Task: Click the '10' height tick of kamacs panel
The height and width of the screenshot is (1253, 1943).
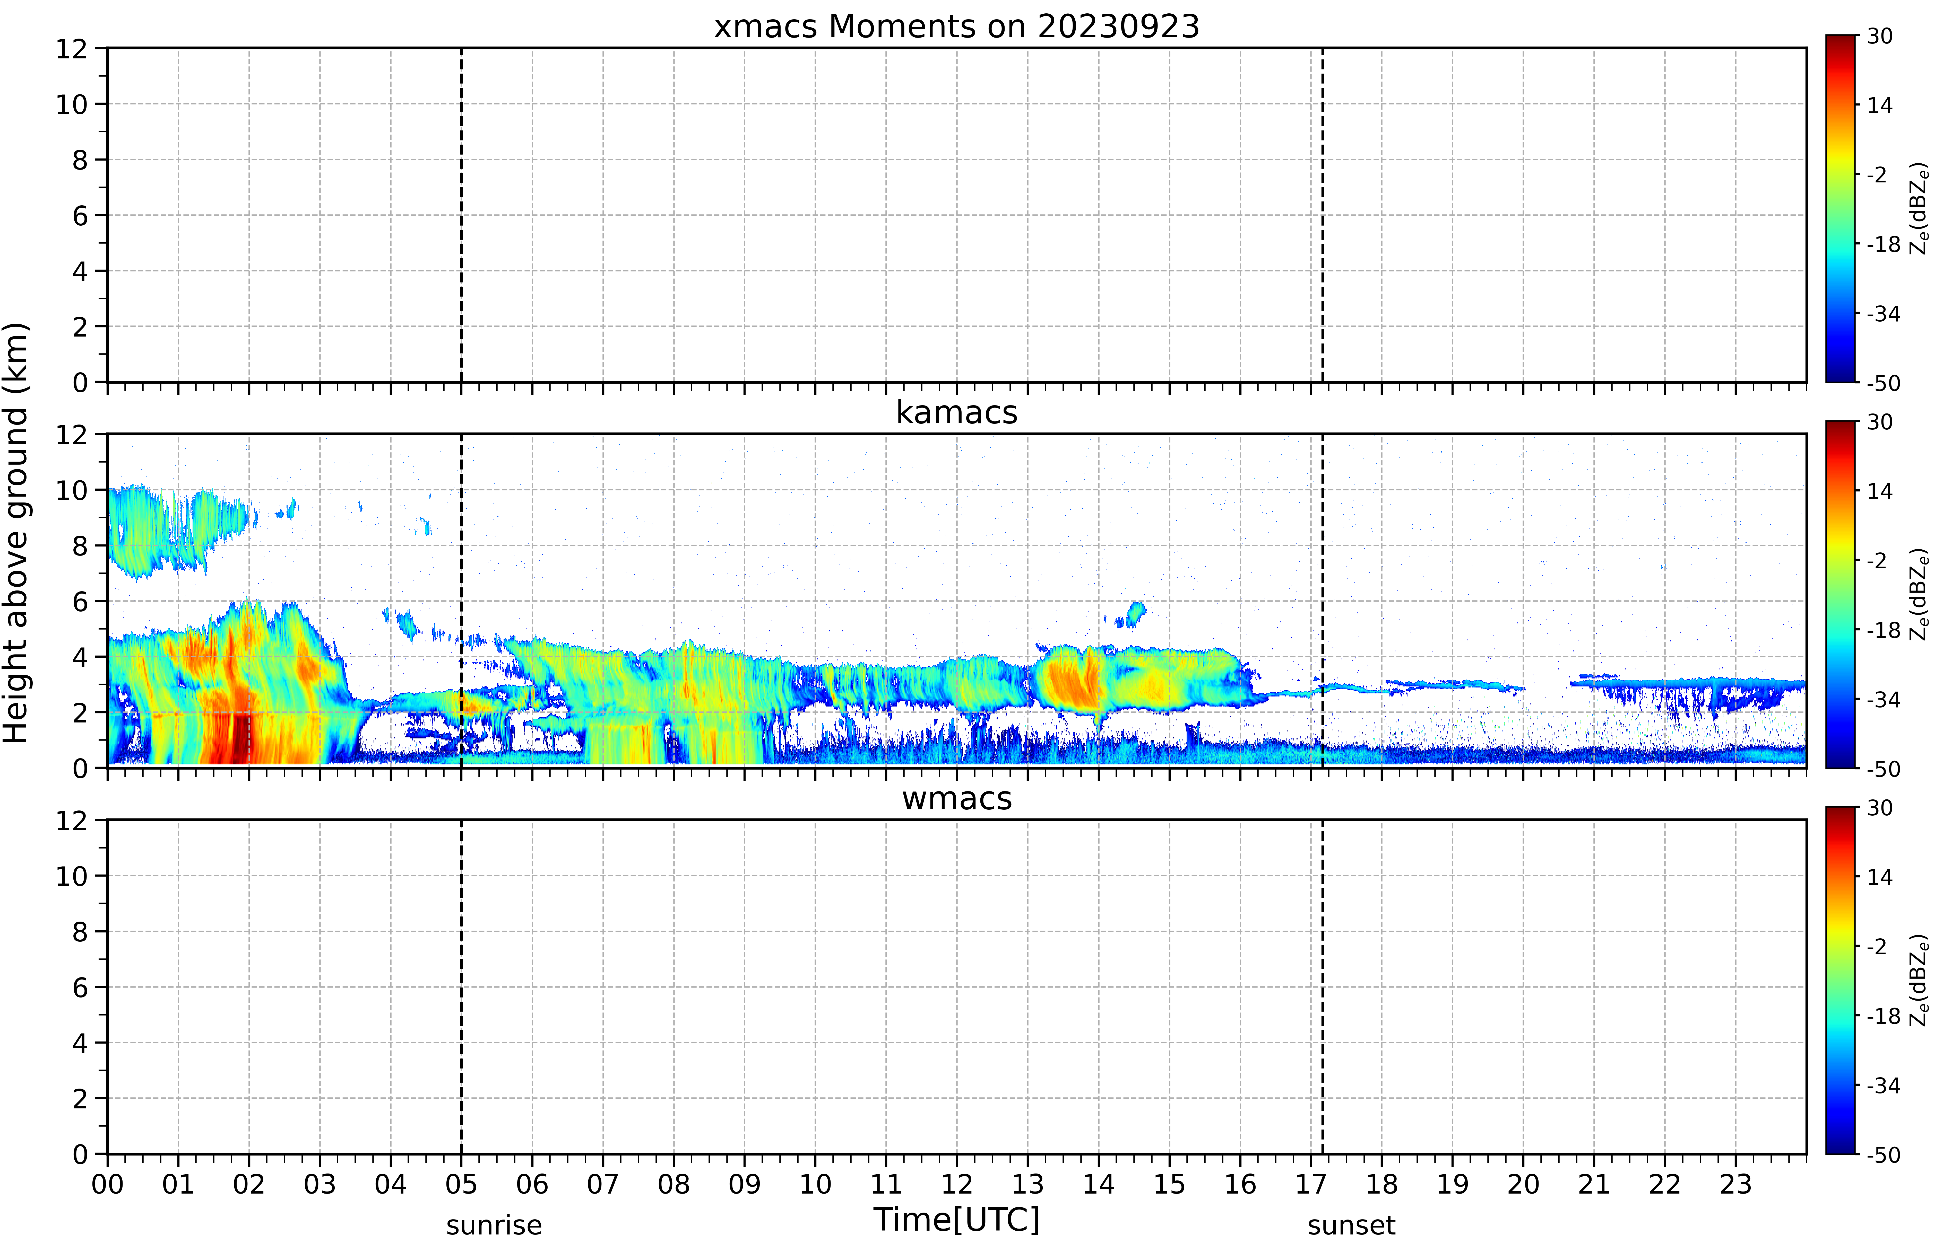Action: coord(72,490)
